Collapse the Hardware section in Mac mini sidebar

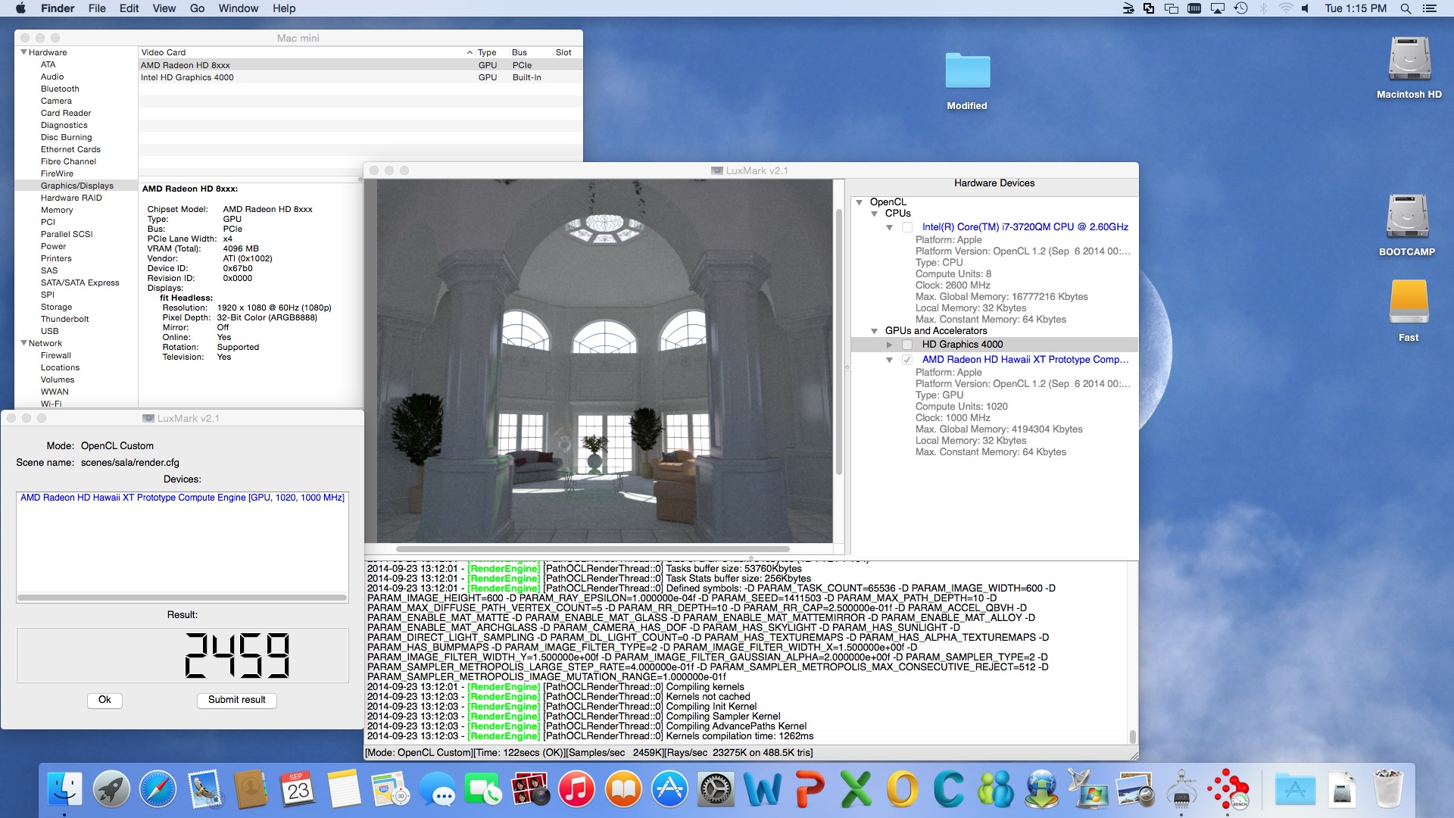pos(24,52)
